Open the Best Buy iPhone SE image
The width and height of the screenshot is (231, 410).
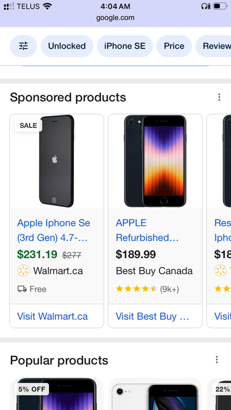[x=155, y=161]
